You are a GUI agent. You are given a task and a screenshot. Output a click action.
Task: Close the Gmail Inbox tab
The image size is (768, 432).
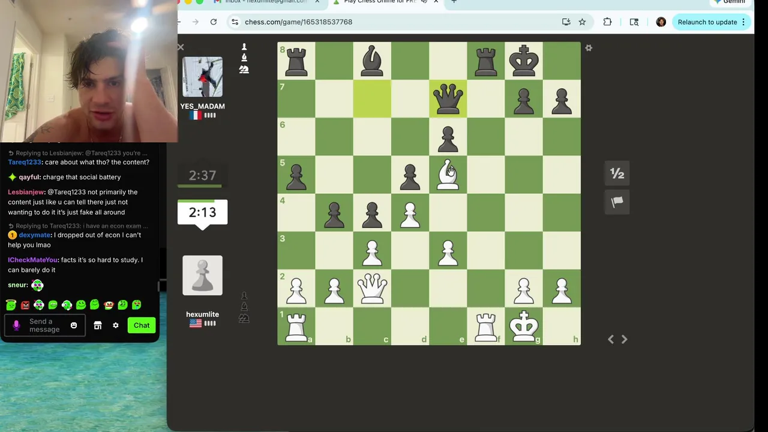(x=317, y=2)
